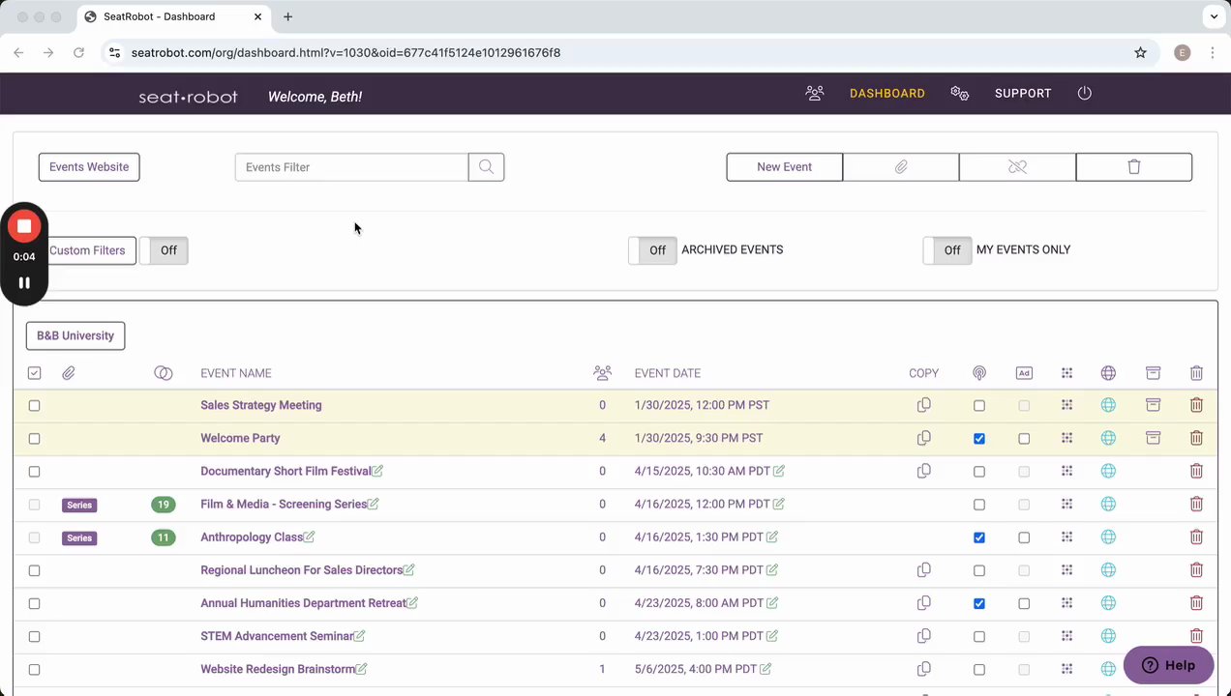This screenshot has width=1231, height=696.
Task: Open the Chrome tab search dropdown
Action: tap(1214, 16)
